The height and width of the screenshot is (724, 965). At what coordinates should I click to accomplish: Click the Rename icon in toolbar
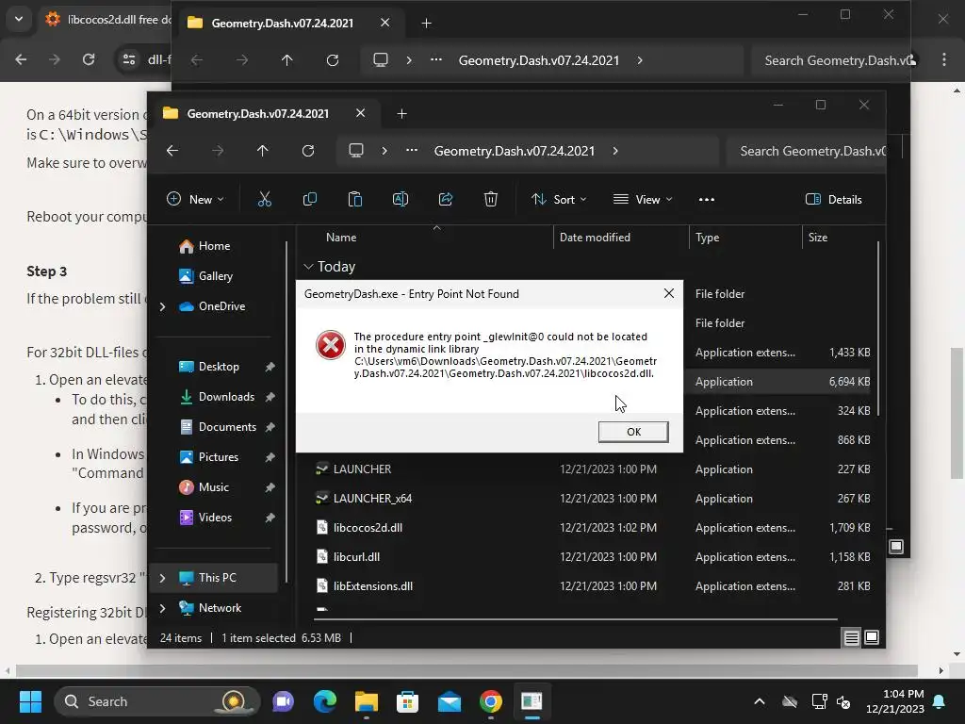click(x=401, y=200)
